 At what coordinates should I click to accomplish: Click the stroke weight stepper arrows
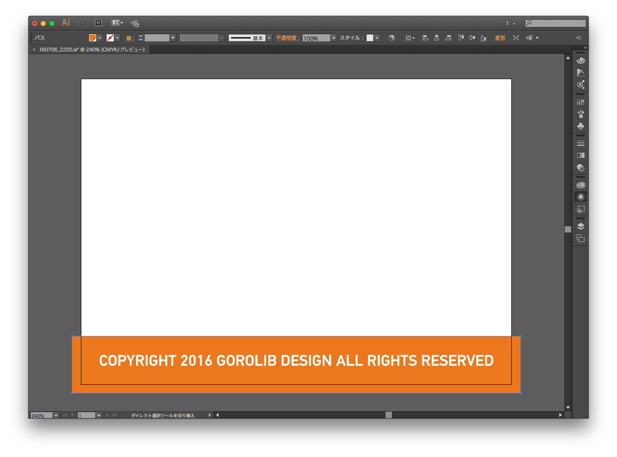(141, 38)
